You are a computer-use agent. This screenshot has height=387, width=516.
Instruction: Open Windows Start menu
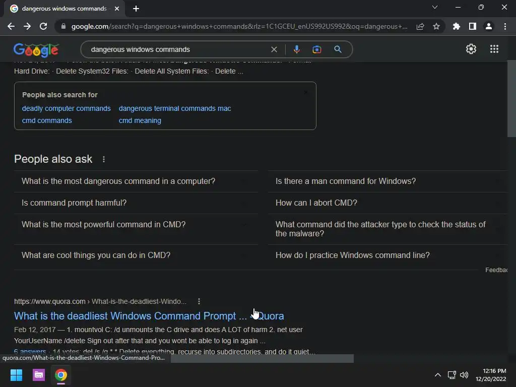click(x=16, y=375)
